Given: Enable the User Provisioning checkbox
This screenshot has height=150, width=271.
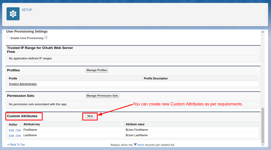Looking at the screenshot, I should tap(8, 37).
